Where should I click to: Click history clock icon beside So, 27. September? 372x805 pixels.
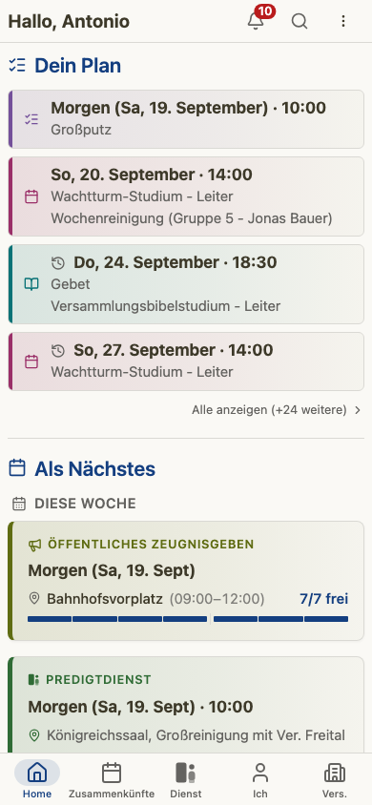[x=58, y=351]
